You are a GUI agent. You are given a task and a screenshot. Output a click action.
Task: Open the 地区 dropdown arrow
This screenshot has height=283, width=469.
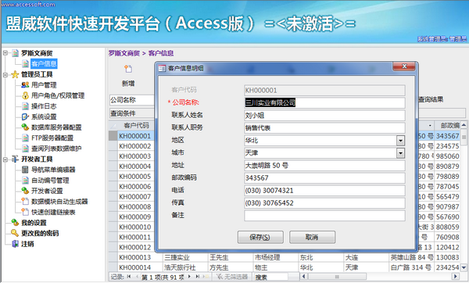(x=400, y=140)
